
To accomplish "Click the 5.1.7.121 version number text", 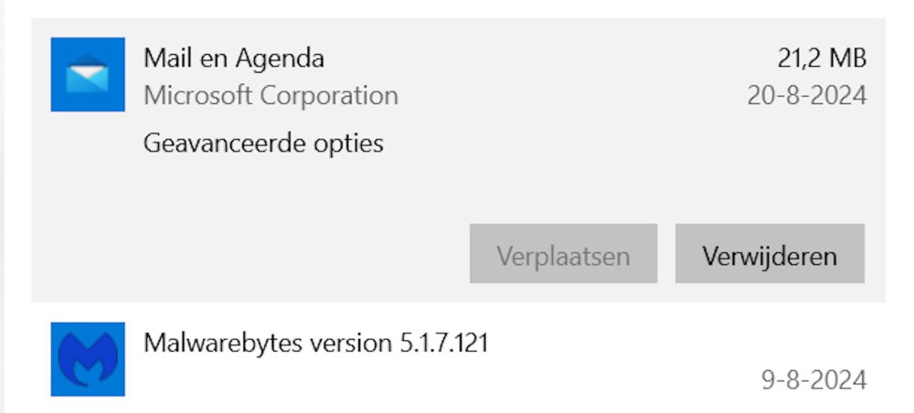I will [x=443, y=344].
